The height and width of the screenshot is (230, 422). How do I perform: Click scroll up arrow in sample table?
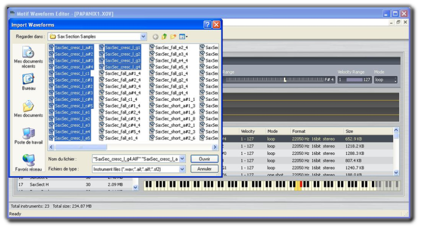[396, 130]
